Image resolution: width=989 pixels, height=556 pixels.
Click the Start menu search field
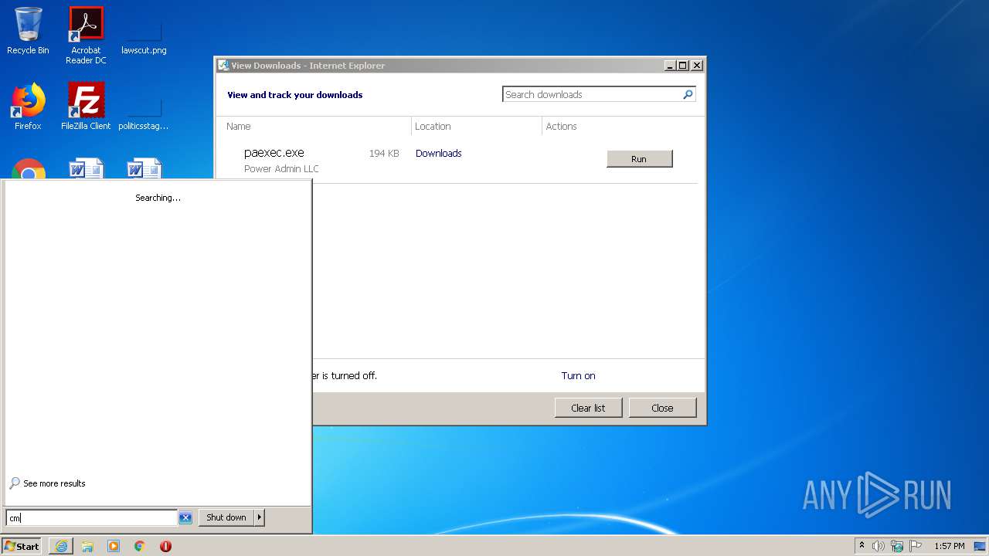(x=91, y=517)
